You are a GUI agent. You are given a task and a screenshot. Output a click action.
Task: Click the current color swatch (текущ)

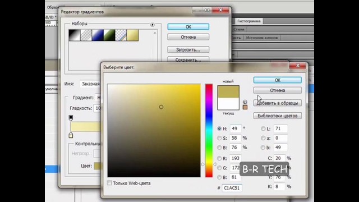click(228, 104)
